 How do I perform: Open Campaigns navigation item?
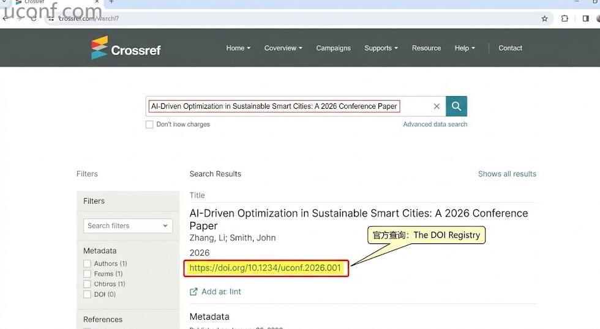(333, 48)
